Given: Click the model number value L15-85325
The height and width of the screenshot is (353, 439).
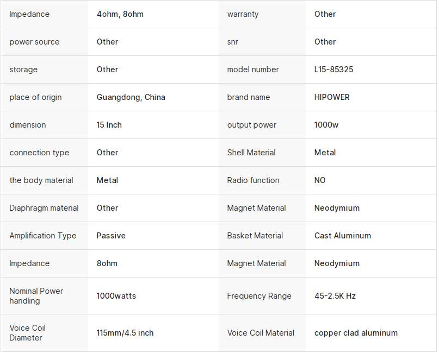Looking at the screenshot, I should pos(333,70).
